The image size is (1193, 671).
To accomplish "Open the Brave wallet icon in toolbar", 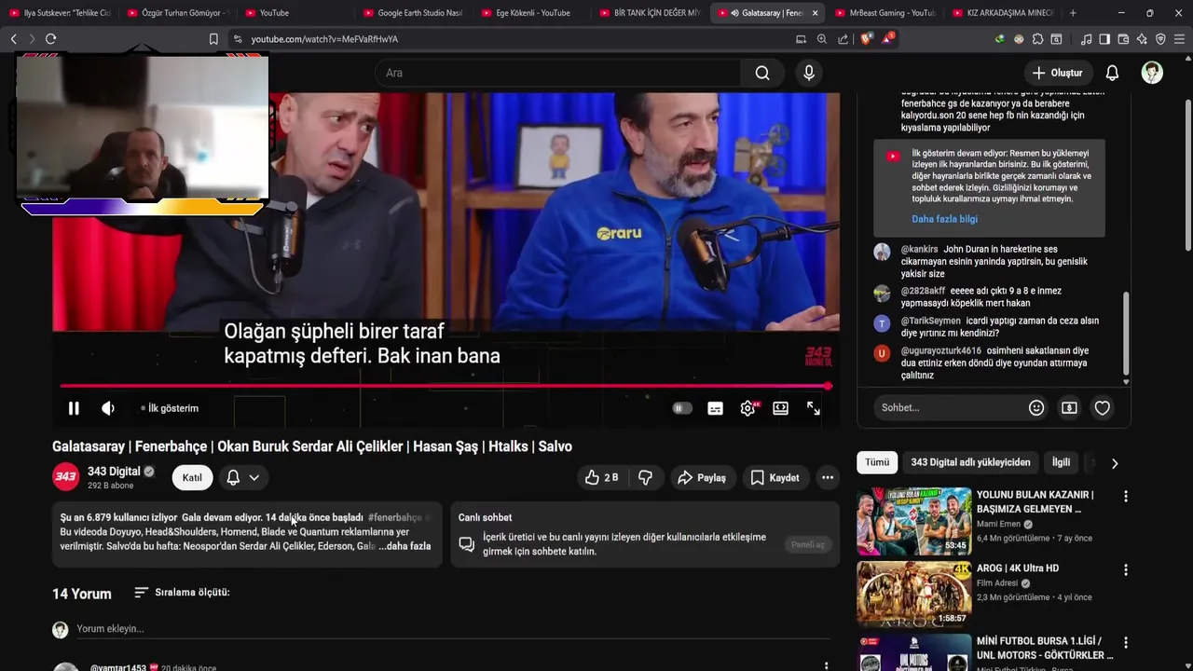I will (x=1123, y=39).
